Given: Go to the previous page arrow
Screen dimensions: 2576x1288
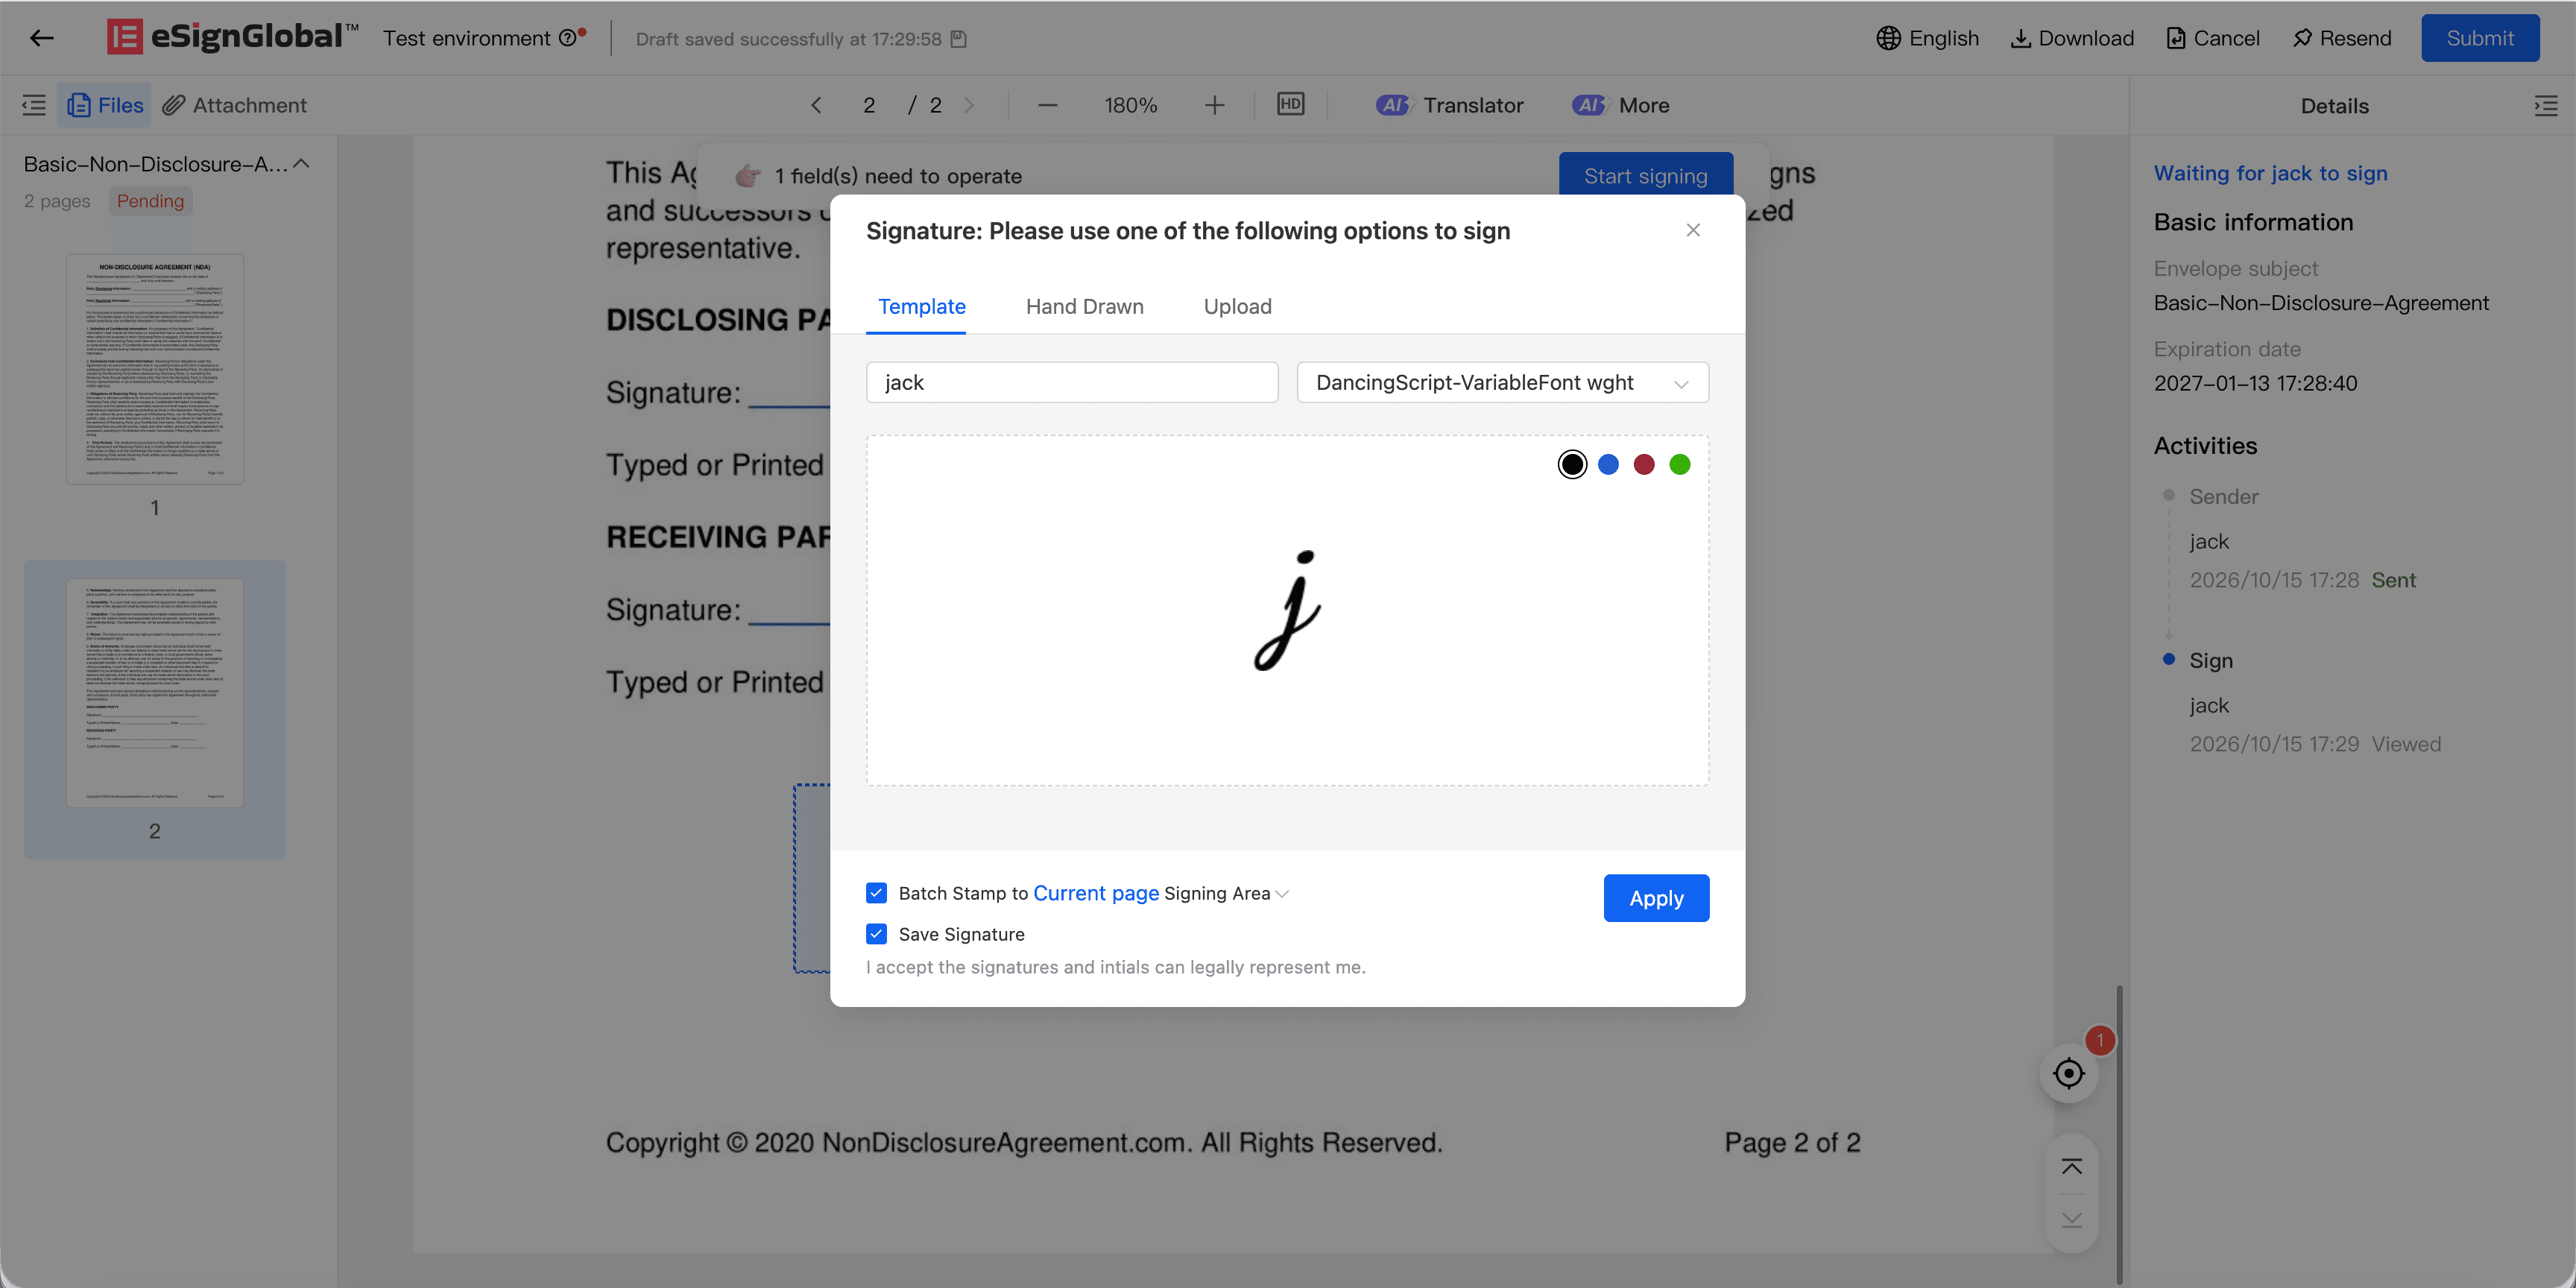Looking at the screenshot, I should pyautogui.click(x=816, y=105).
